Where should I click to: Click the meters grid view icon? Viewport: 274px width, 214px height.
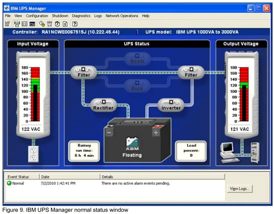(32, 24)
